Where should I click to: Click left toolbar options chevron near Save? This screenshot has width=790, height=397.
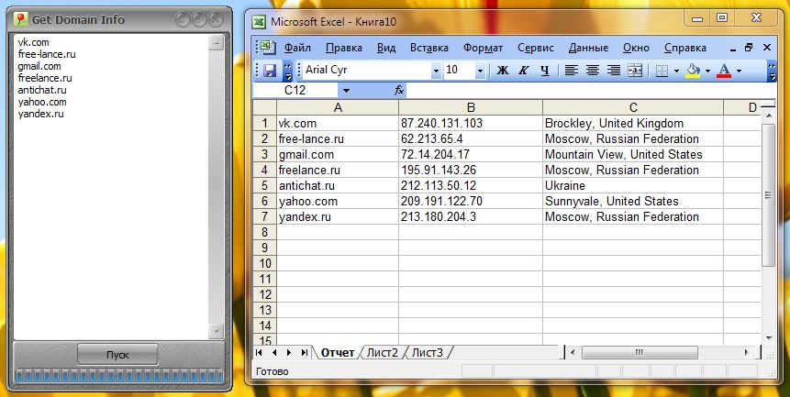point(287,71)
